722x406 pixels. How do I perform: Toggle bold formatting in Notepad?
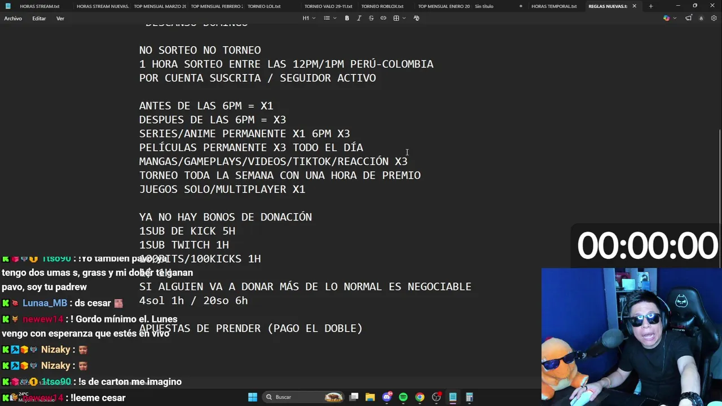click(347, 18)
